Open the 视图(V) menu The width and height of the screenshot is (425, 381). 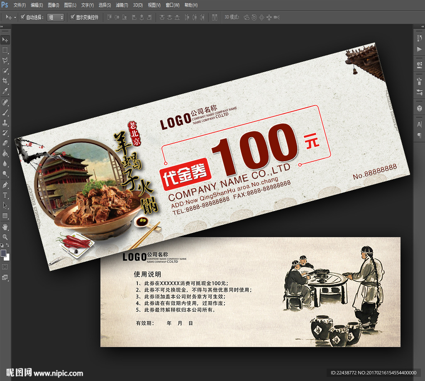click(154, 5)
